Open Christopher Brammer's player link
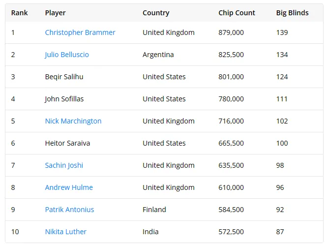 80,32
